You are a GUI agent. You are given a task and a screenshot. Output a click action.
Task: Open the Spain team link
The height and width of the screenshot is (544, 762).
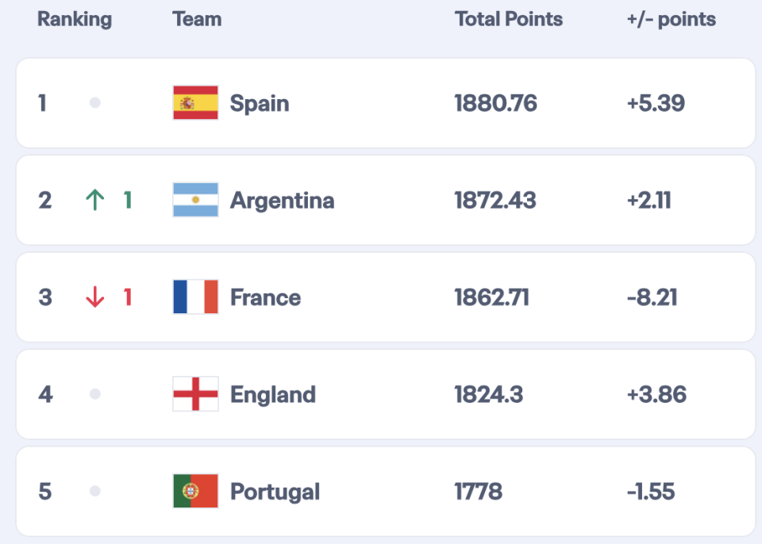click(260, 103)
